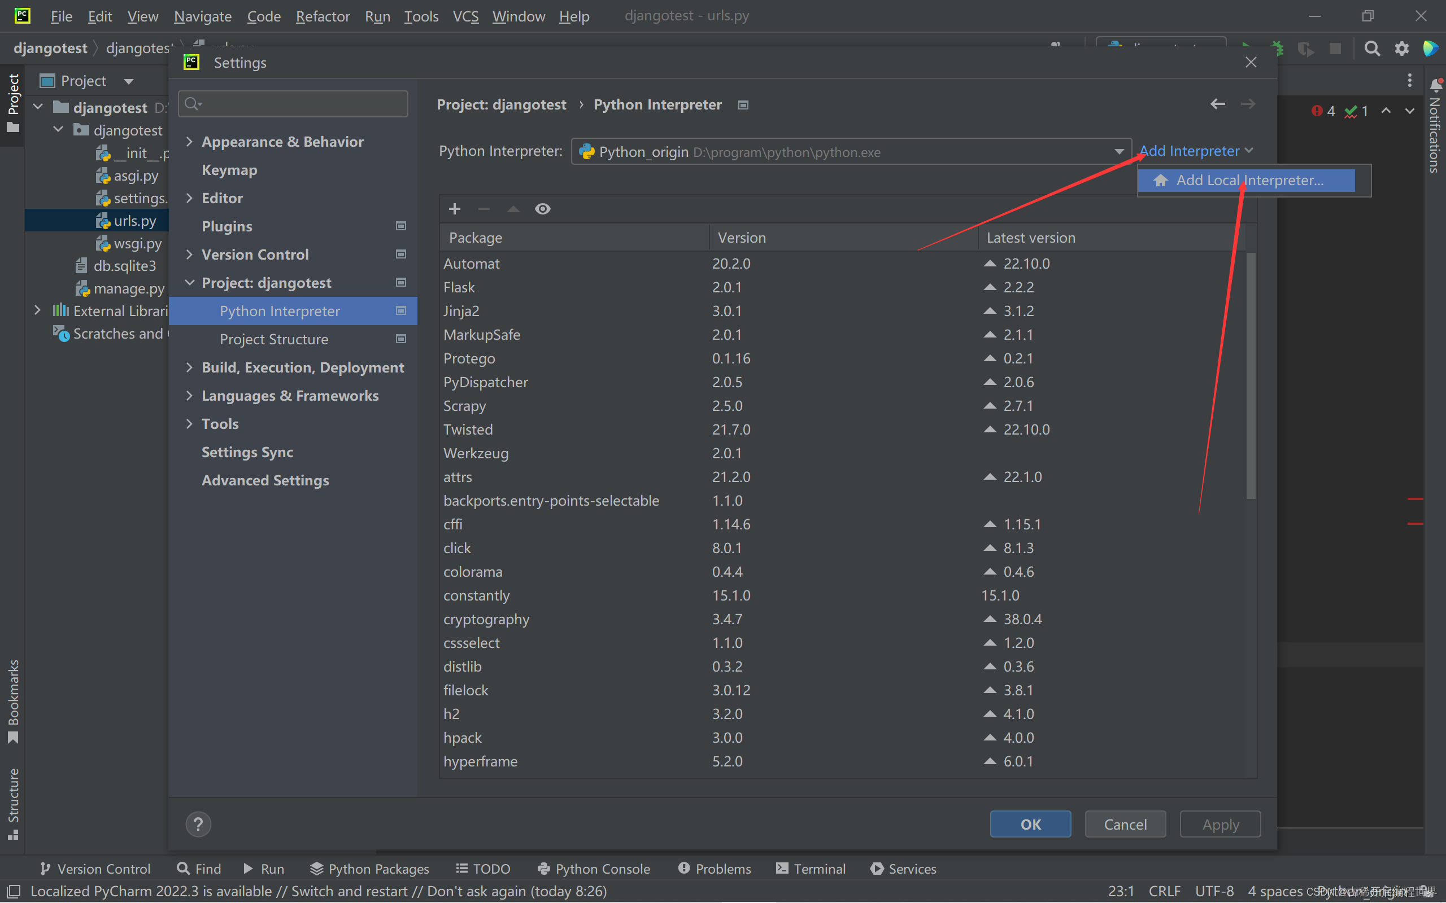Click the install package plus icon
The image size is (1446, 903).
click(x=454, y=208)
